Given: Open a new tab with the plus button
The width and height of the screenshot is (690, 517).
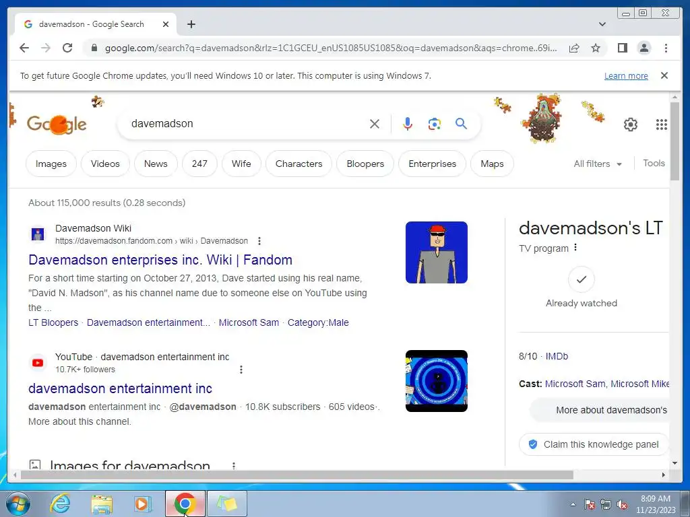Looking at the screenshot, I should (x=191, y=24).
